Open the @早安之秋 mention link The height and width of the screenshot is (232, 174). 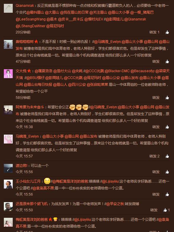[x=115, y=204]
